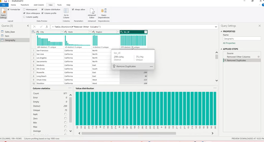
Task: Click the table menu icon at grid corner
Action: [x=33, y=32]
